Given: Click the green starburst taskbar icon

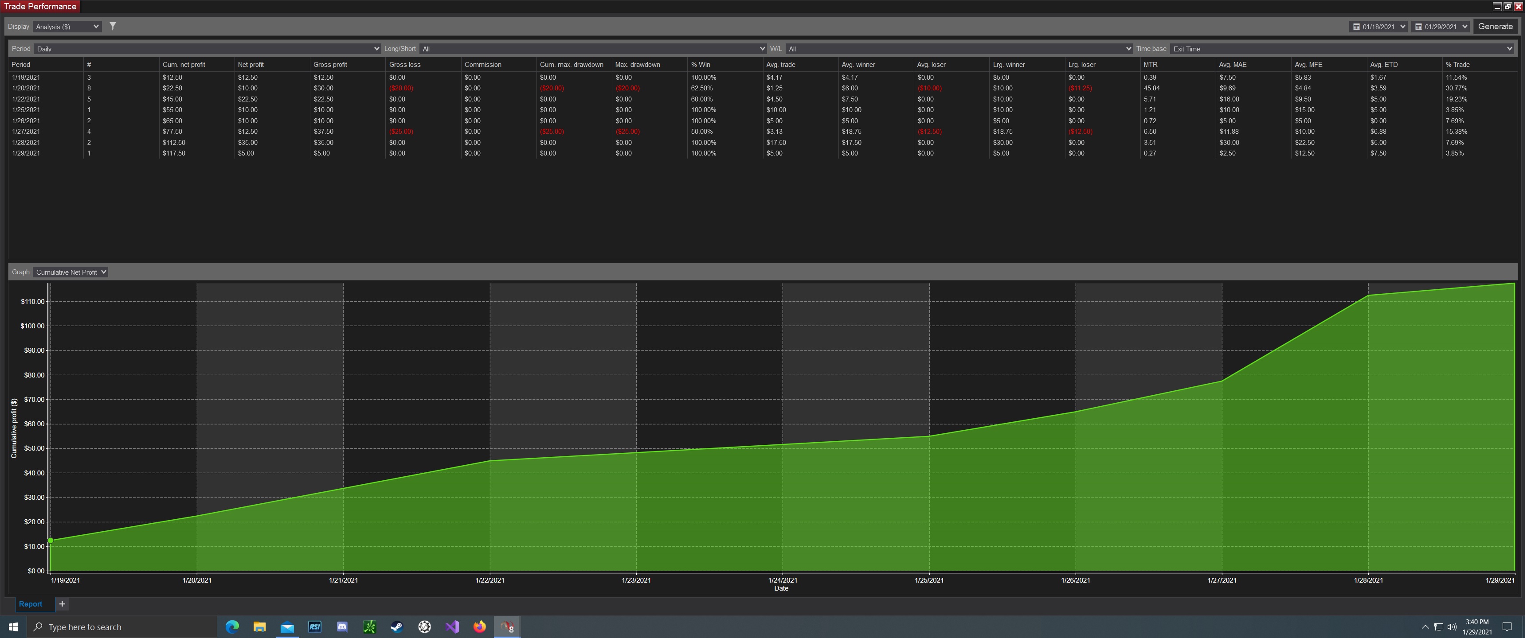Looking at the screenshot, I should click(369, 626).
